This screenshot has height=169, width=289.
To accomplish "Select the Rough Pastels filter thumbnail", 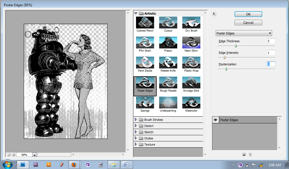I will 168,83.
